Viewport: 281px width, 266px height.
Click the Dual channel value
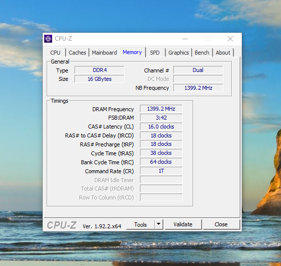point(198,70)
